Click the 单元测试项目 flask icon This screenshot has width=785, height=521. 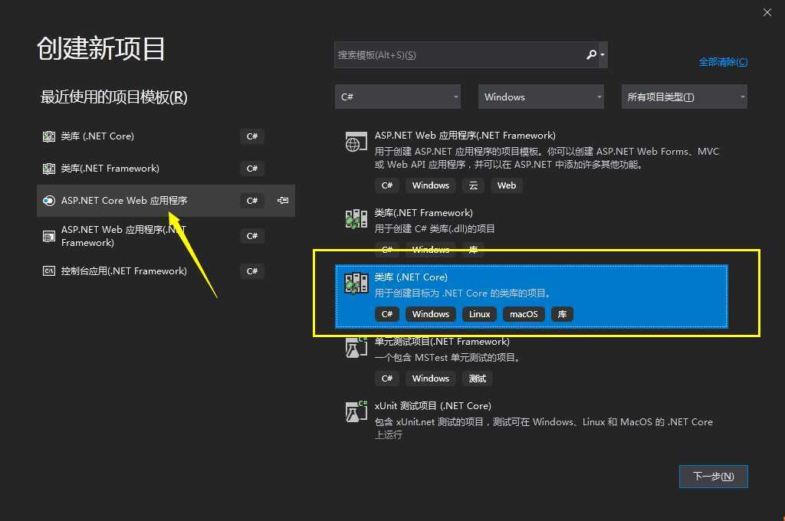356,347
